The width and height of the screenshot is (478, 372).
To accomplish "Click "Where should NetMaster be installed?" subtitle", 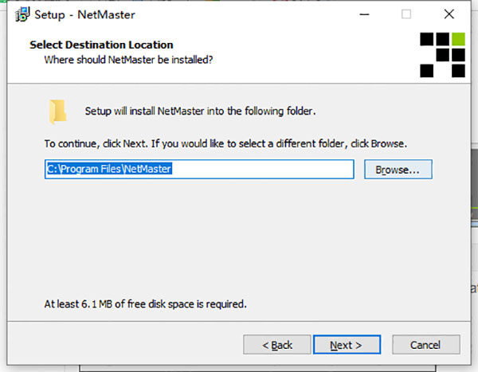I will tap(129, 59).
